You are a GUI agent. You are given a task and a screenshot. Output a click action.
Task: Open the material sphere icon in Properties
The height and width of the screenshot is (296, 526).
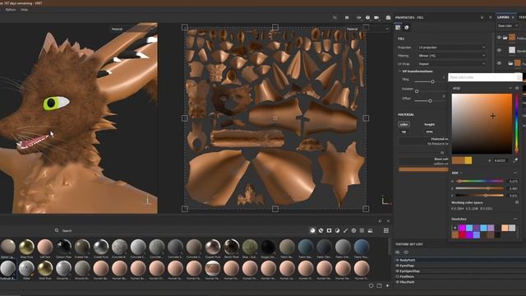click(x=407, y=27)
